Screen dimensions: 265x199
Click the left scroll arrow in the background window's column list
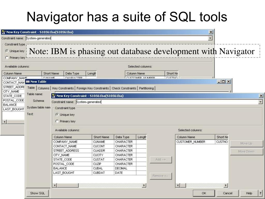5,122
